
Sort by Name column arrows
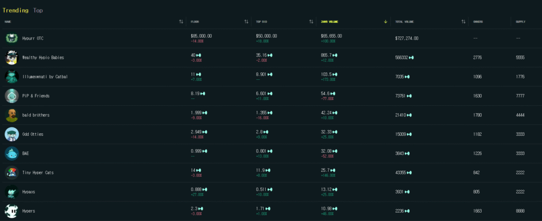click(x=181, y=22)
